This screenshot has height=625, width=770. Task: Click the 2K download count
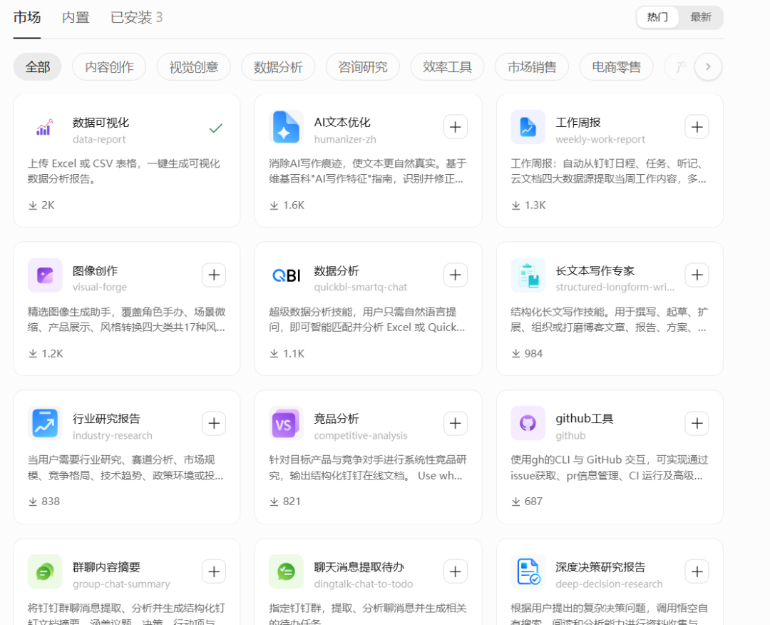pos(41,205)
